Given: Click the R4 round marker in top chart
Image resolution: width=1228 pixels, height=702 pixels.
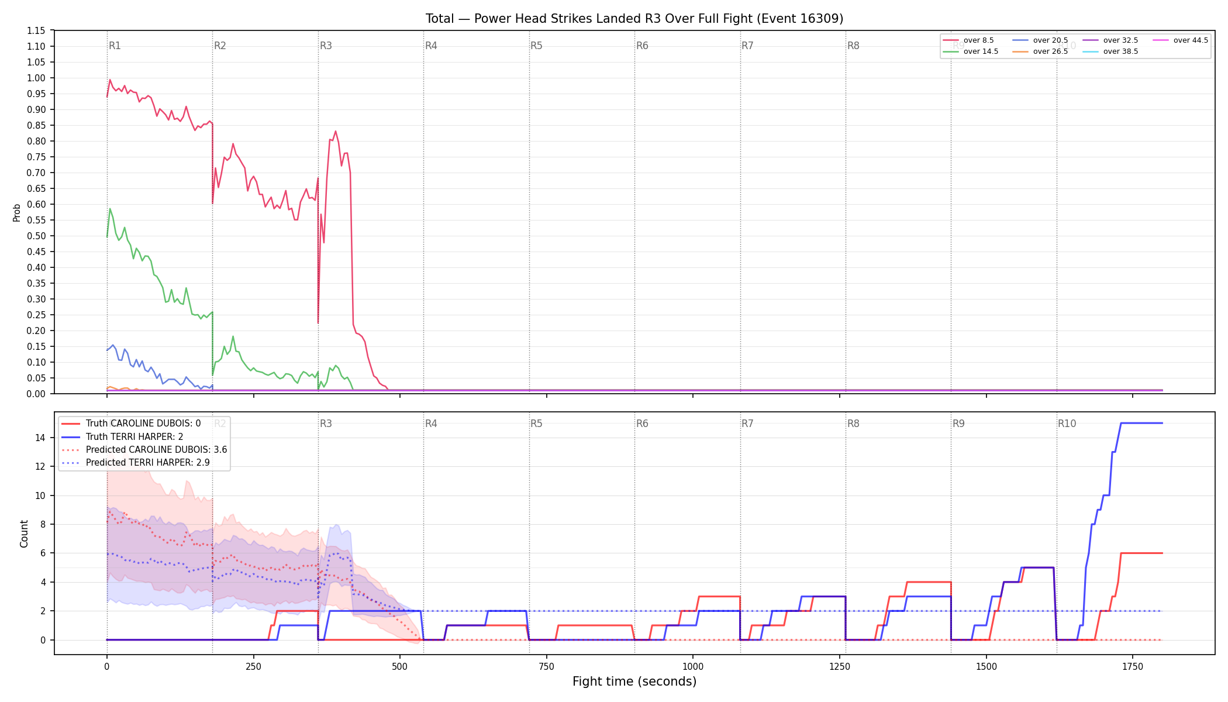Looking at the screenshot, I should [x=431, y=46].
